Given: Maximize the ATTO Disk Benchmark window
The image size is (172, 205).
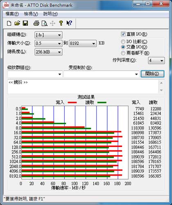Looking at the screenshot, I should (x=148, y=4).
